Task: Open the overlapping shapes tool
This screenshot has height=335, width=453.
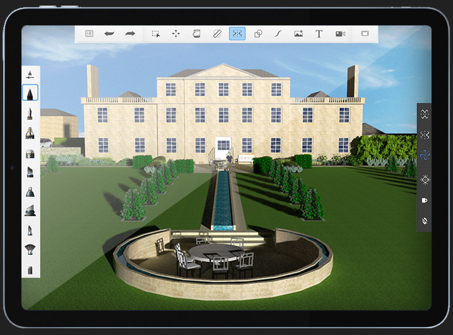Action: pyautogui.click(x=258, y=34)
